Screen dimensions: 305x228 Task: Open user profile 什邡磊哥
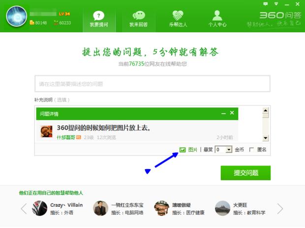[x=66, y=137]
